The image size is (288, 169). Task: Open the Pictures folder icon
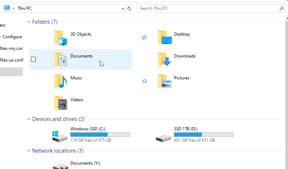point(165,81)
